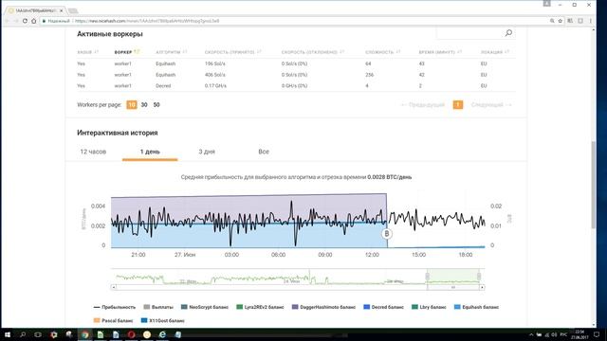
Task: Toggle Прибыльность series in legend
Action: (115, 307)
